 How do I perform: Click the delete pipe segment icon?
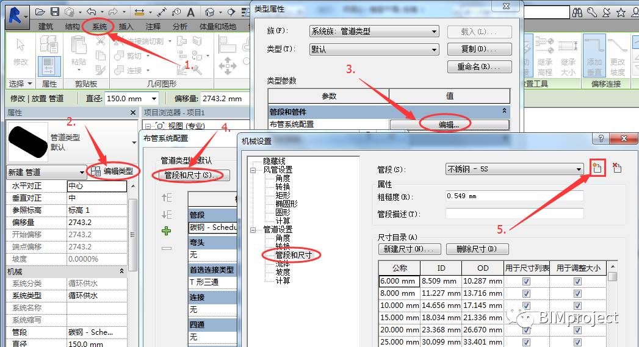(x=617, y=167)
